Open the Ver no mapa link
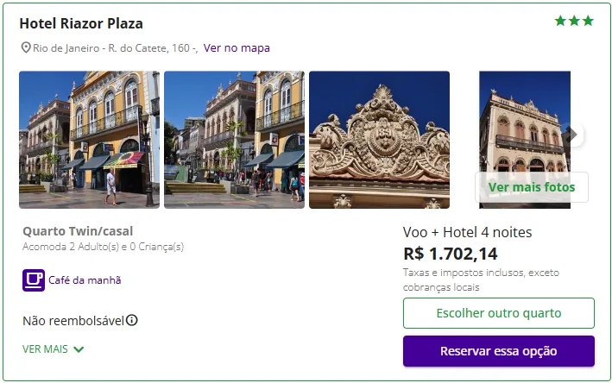 point(237,48)
